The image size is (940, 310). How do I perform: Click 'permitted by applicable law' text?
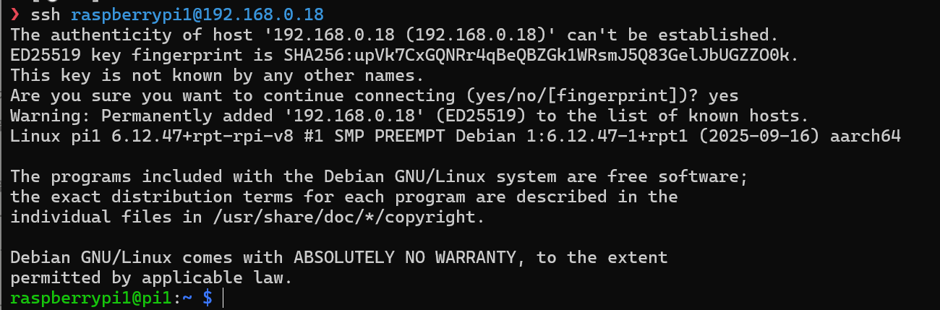(150, 277)
